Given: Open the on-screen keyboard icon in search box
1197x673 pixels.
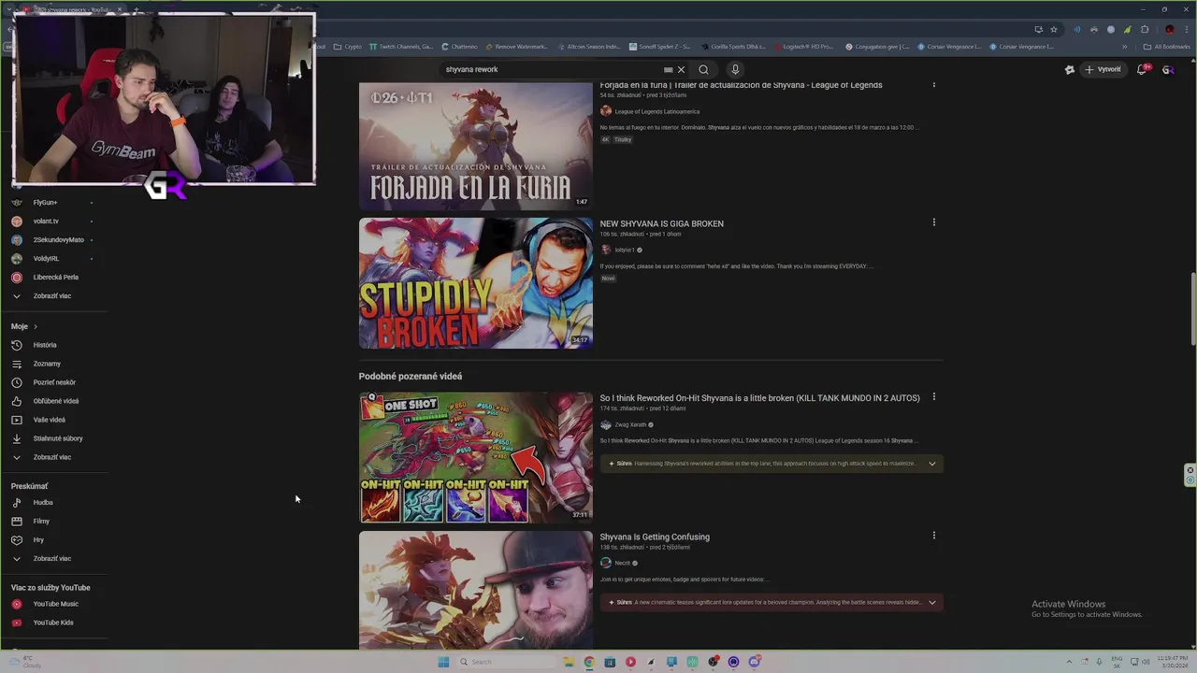Looking at the screenshot, I should 668,69.
